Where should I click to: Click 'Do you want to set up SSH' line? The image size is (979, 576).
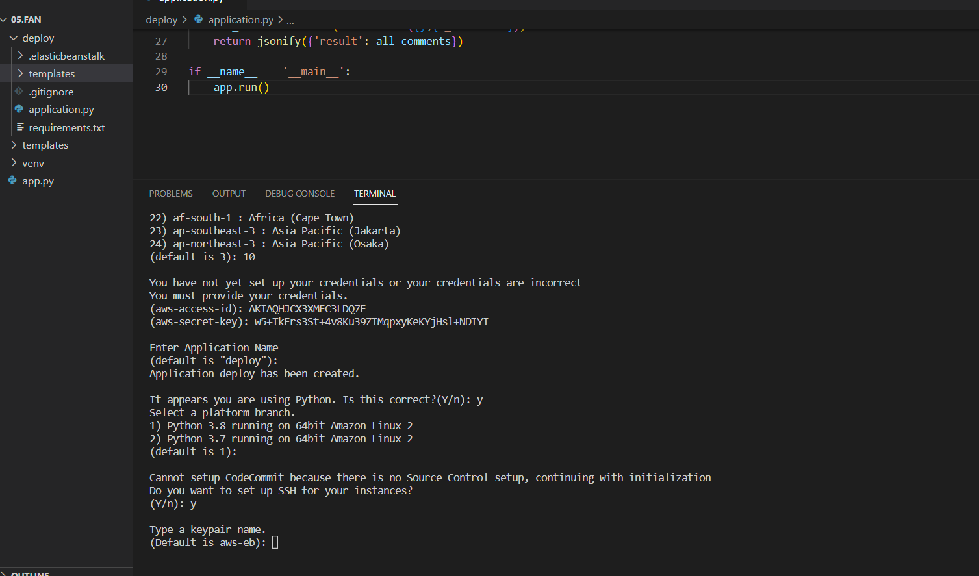click(281, 490)
